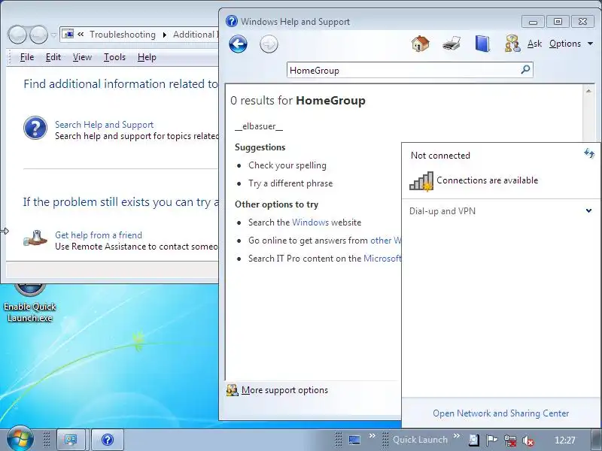Select Help and Support taskbar button
The image size is (602, 451).
click(x=108, y=440)
